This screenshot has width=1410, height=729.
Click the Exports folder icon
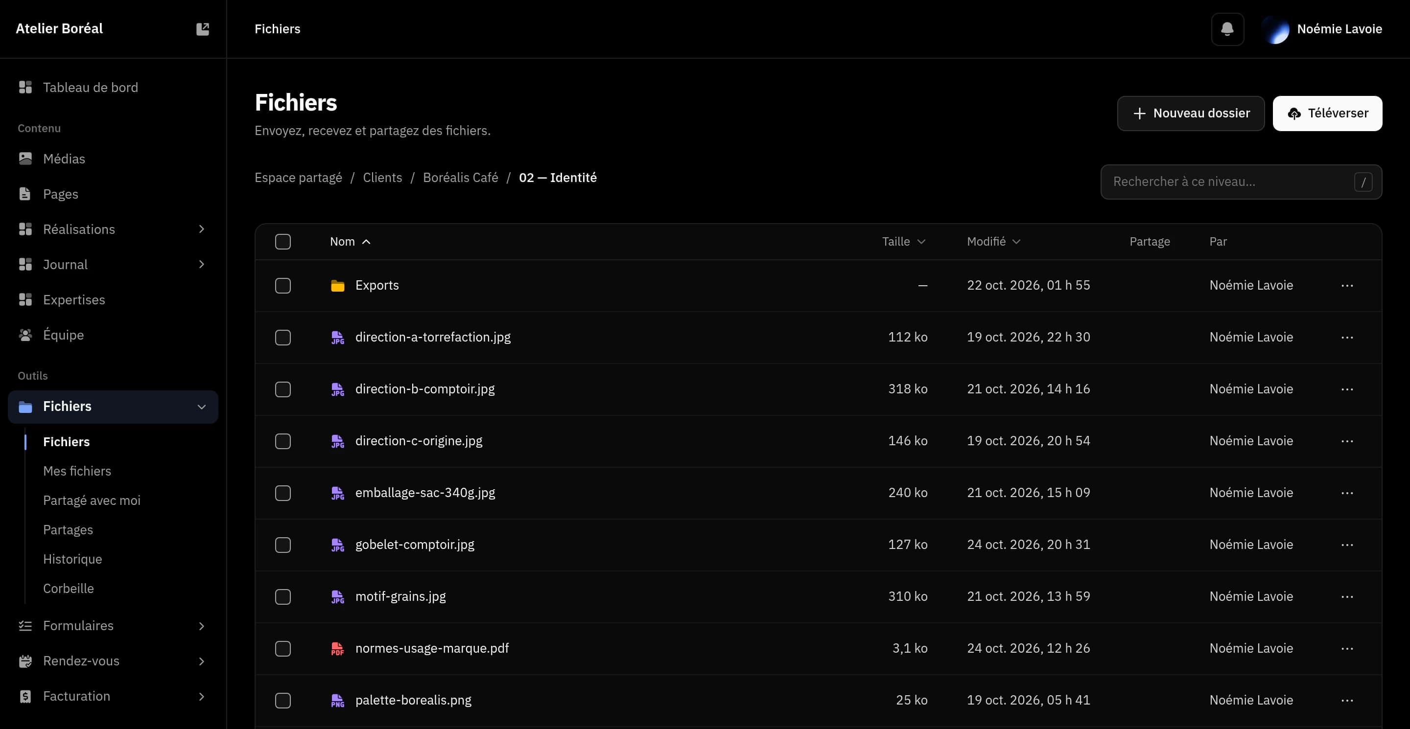[x=338, y=285]
